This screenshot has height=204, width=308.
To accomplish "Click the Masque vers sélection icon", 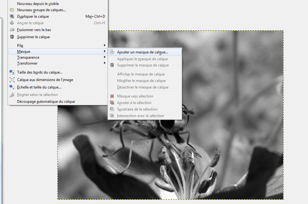I will click(x=112, y=96).
